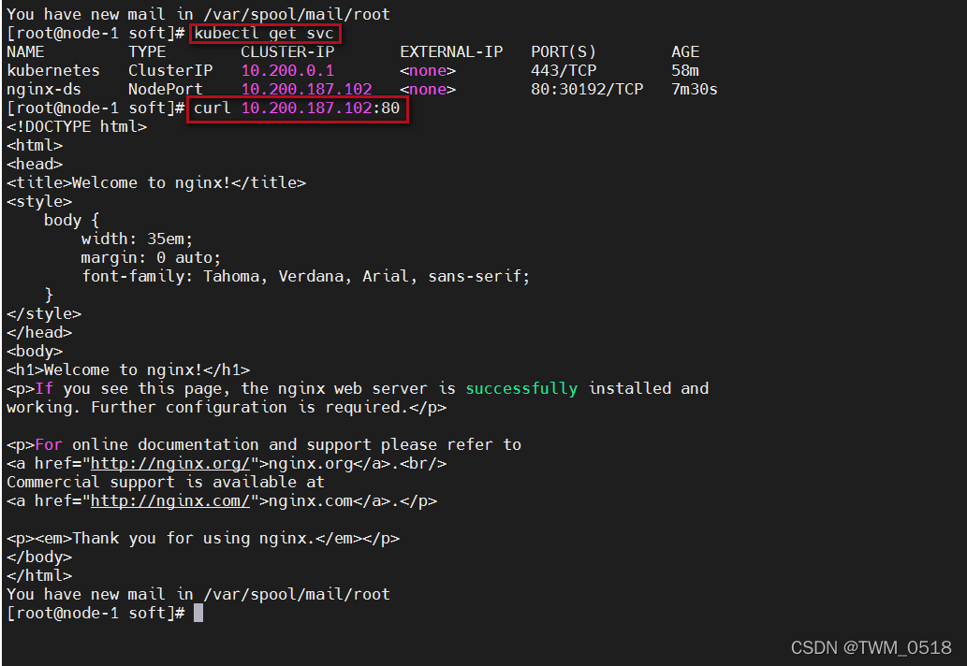Click the highlighted kubectl get svc command
The width and height of the screenshot is (967, 666).
point(264,34)
